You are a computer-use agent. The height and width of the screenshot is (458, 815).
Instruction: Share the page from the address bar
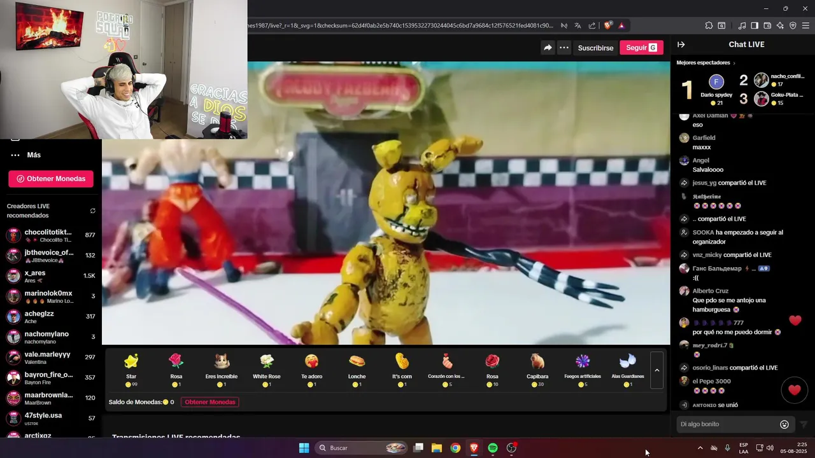click(x=592, y=25)
